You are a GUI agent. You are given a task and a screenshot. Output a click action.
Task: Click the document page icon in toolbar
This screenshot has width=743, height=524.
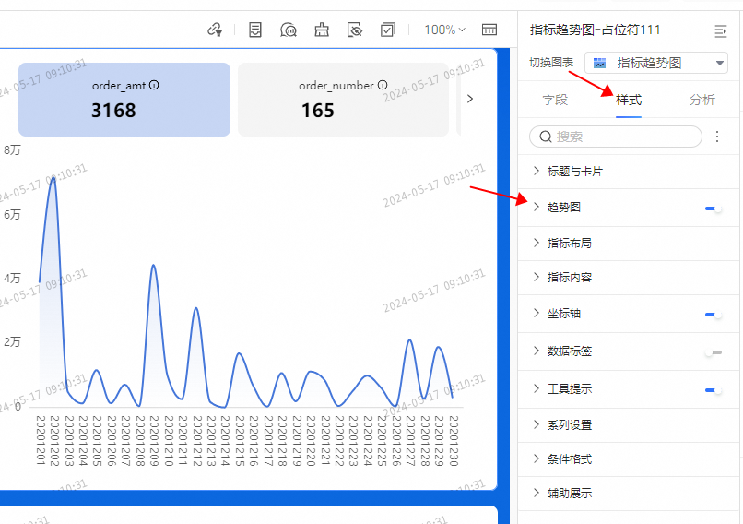tap(255, 30)
